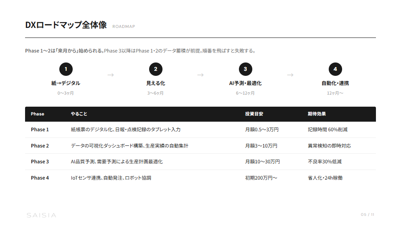This screenshot has height=225, width=401.
Task: Click the 0〜3ヶ月 duration text
Action: click(66, 93)
